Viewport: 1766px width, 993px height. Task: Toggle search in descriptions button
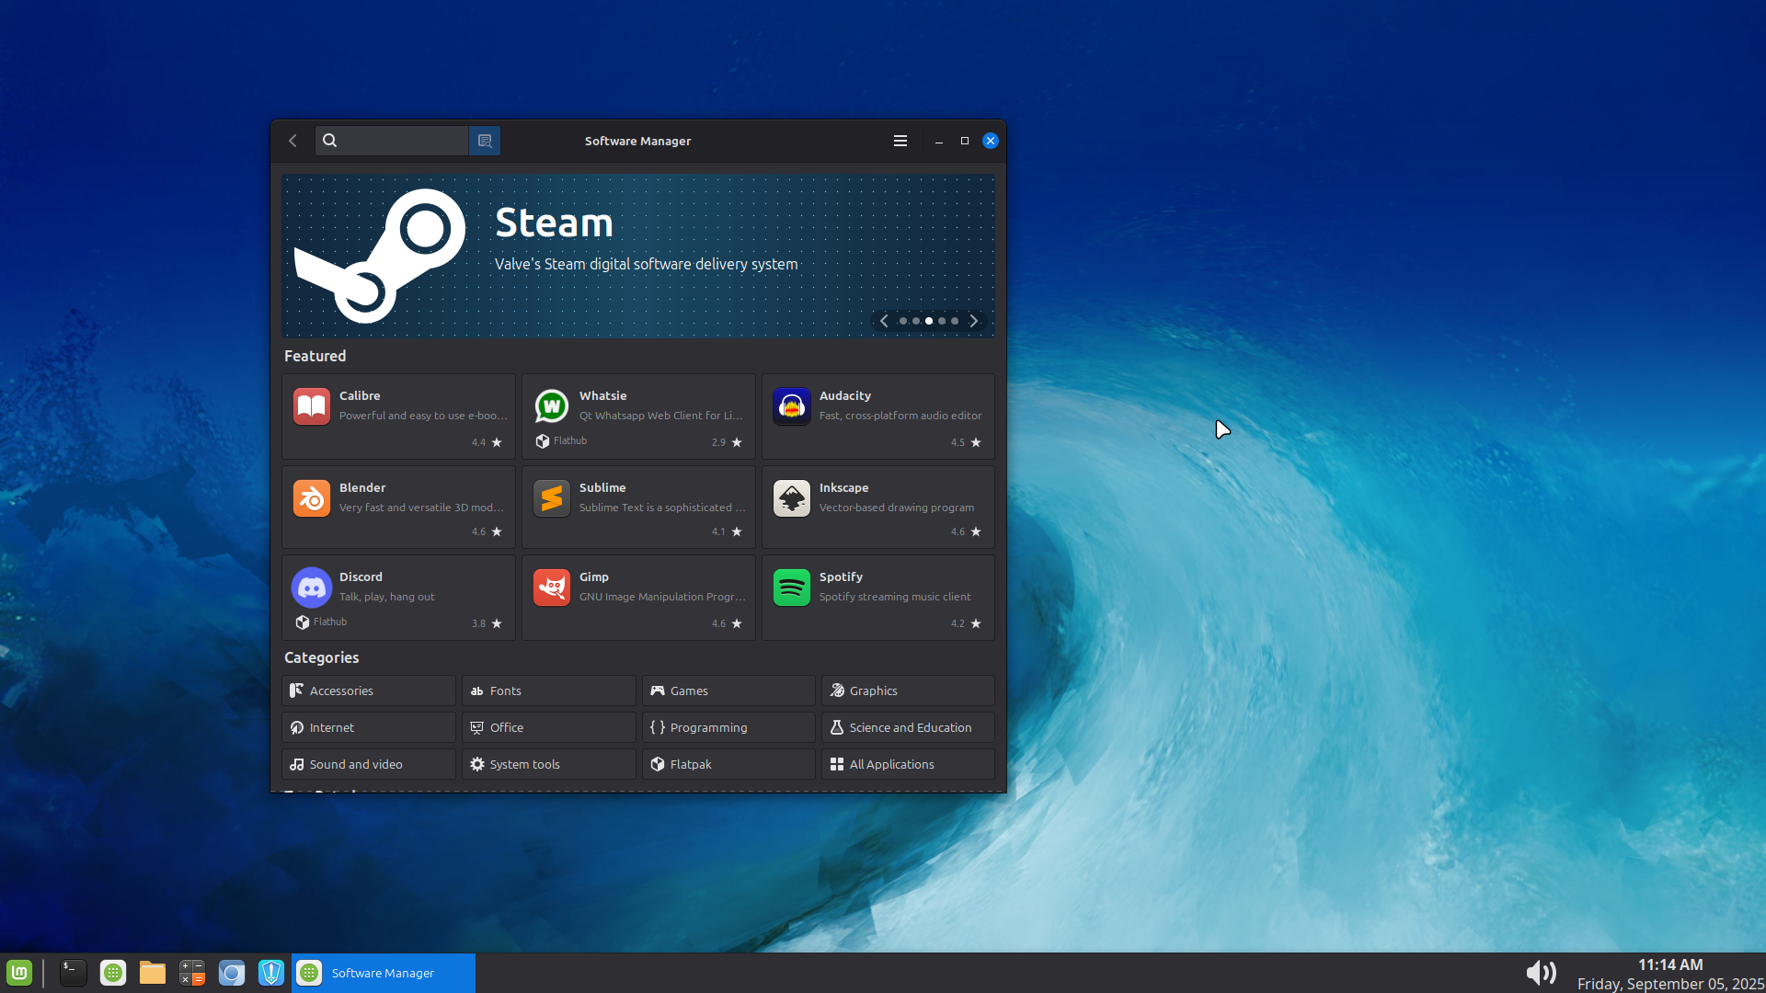[485, 141]
